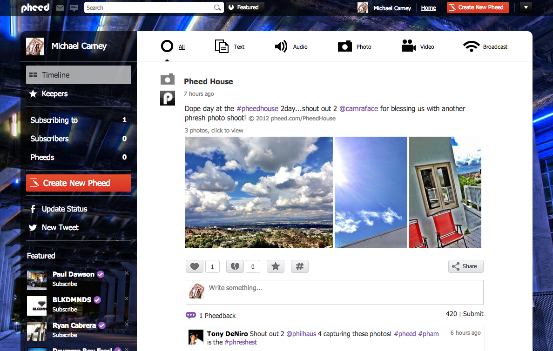The height and width of the screenshot is (351, 553).
Task: Click the broken heart heartache button
Action: (x=235, y=266)
